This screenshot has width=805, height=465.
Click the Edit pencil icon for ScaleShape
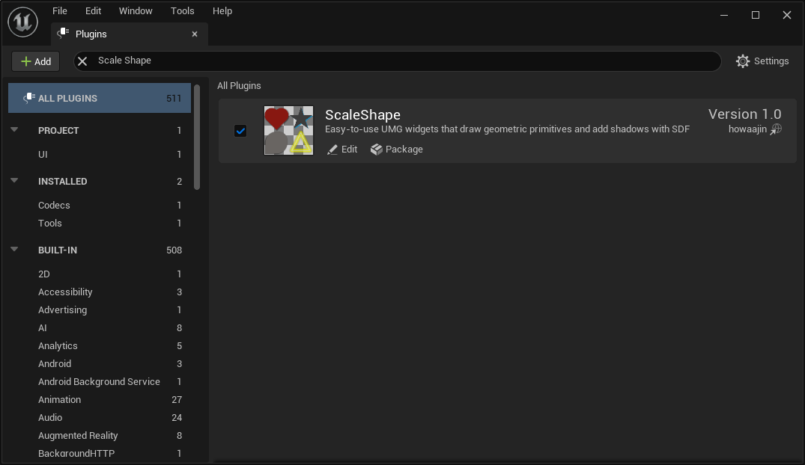[x=332, y=150]
